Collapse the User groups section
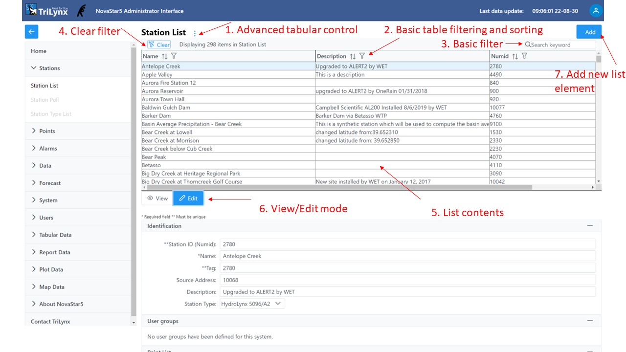Image resolution: width=626 pixels, height=352 pixels. coord(590,321)
